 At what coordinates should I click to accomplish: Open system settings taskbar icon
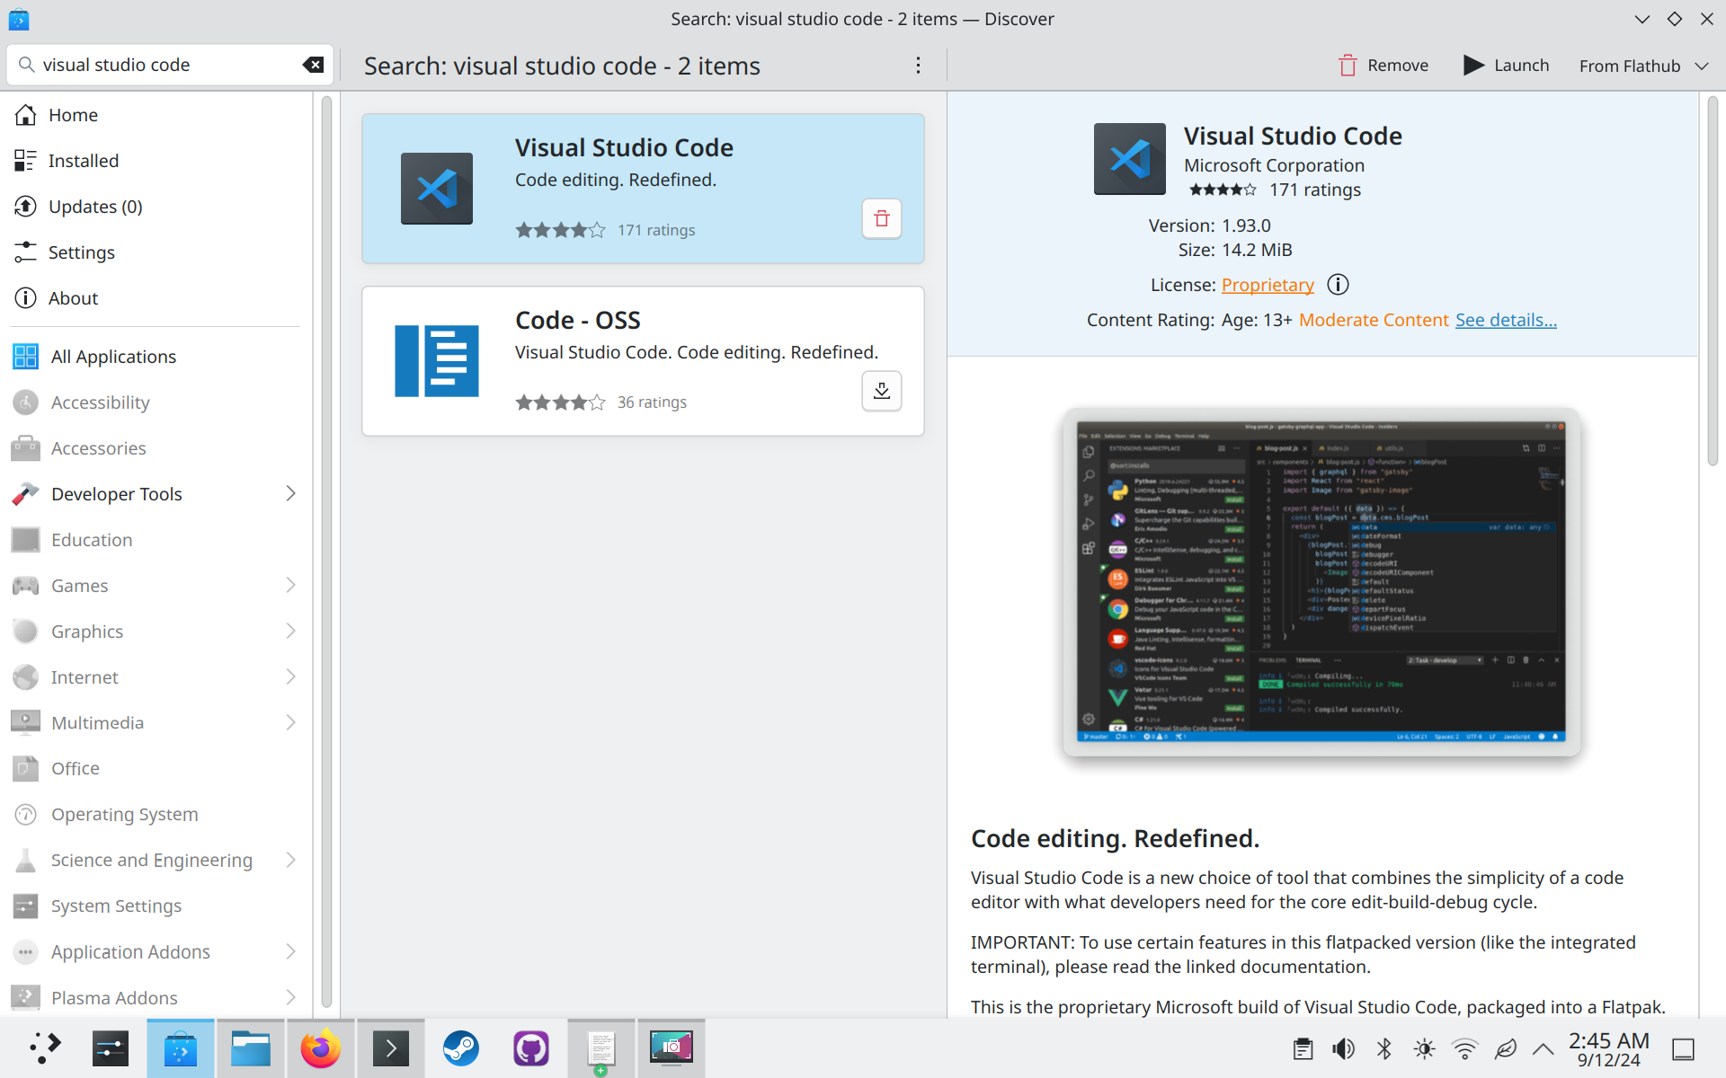click(x=111, y=1048)
